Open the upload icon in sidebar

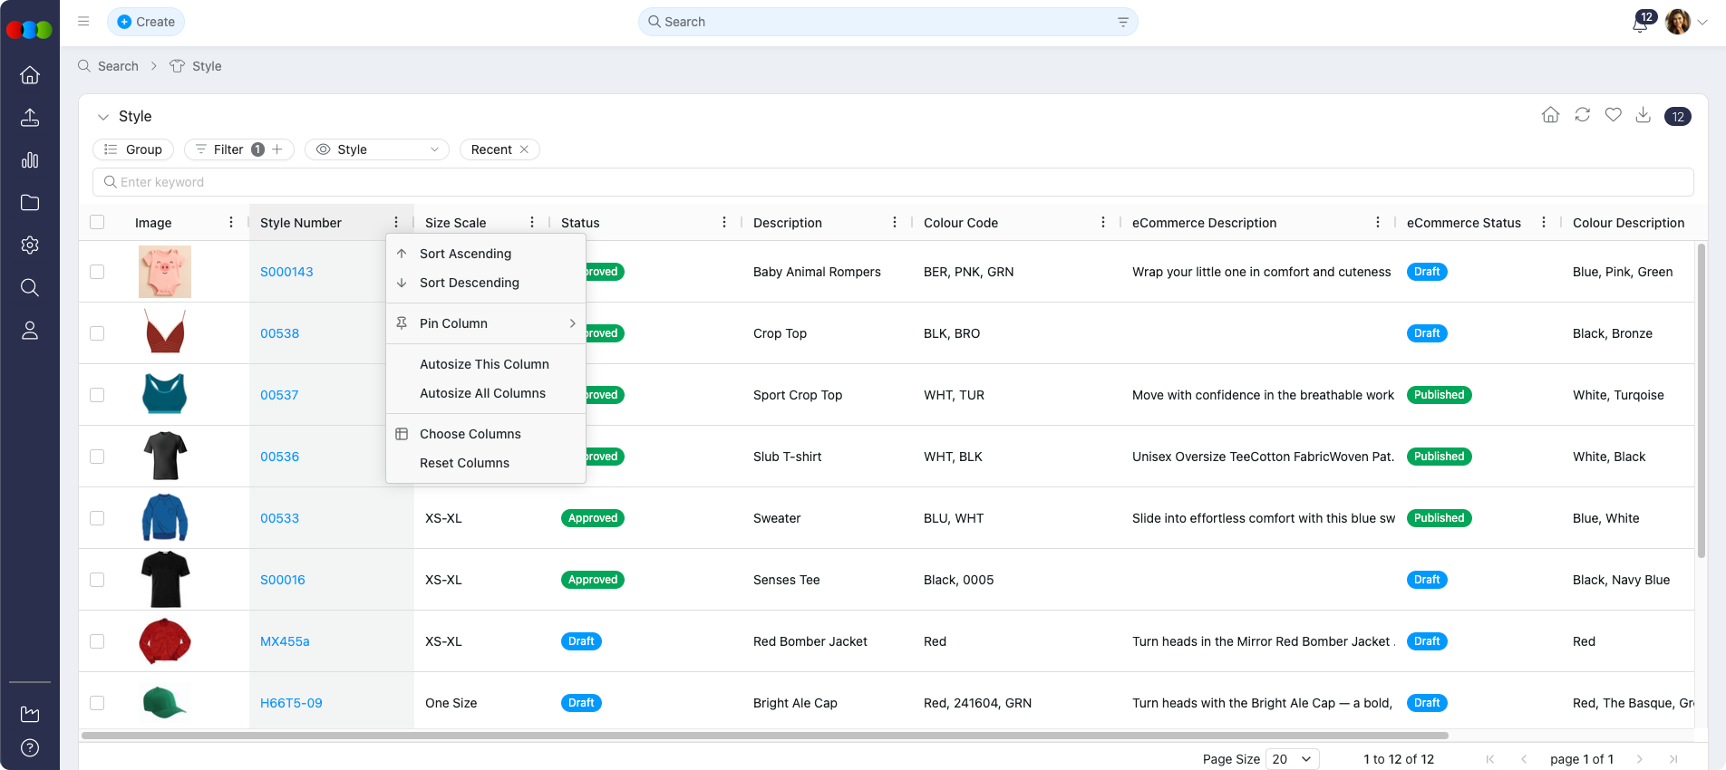(x=30, y=118)
